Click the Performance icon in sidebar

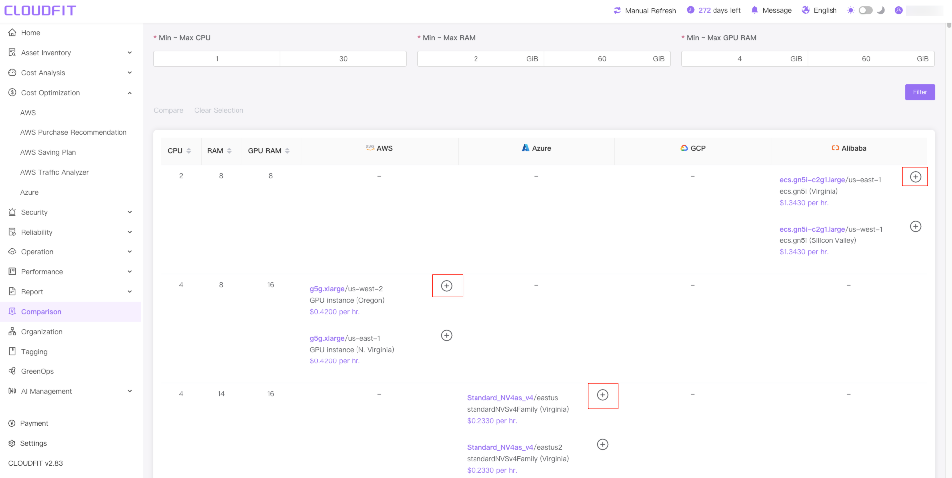tap(12, 271)
